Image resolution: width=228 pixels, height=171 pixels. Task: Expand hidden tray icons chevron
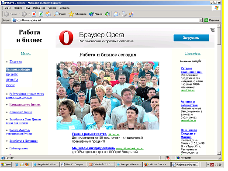click(208, 164)
